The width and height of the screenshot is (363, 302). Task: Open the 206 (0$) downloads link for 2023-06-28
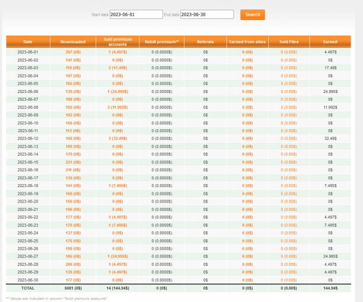73,264
